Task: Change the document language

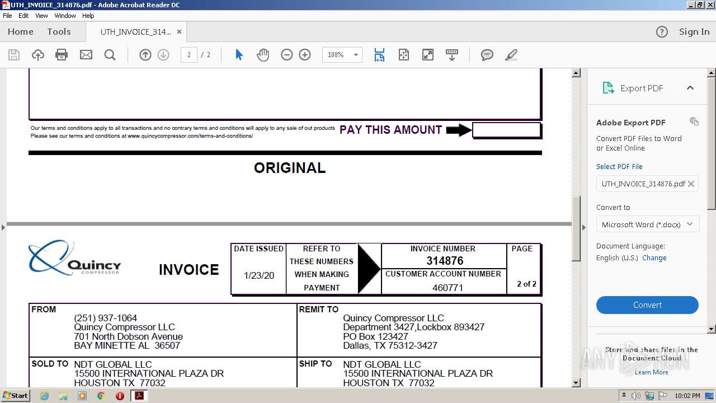Action: tap(654, 258)
